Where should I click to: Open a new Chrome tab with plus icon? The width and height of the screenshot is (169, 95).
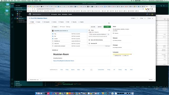[x=151, y=7]
